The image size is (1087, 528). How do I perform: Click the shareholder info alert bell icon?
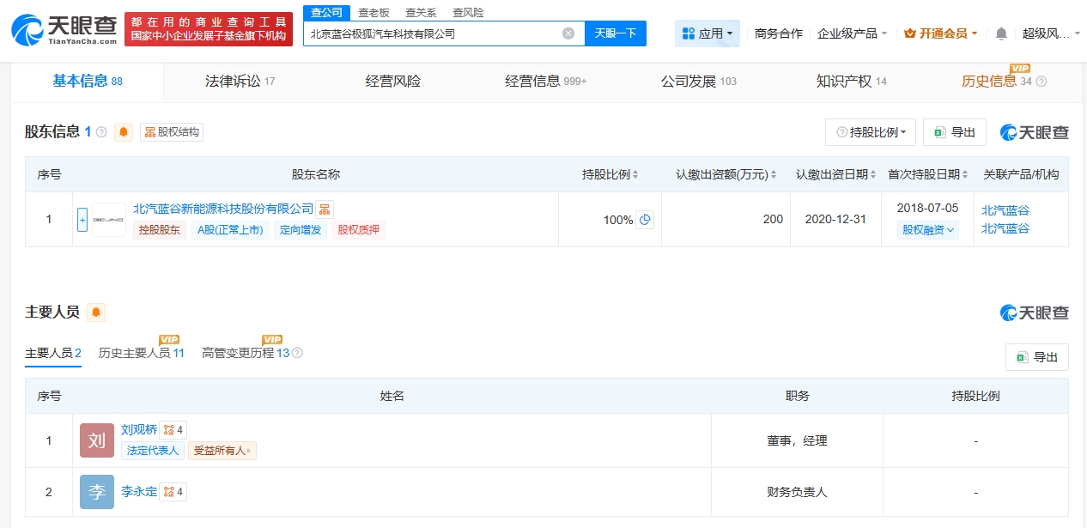pos(124,132)
